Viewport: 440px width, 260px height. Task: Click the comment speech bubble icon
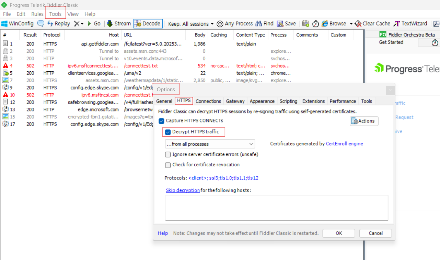(x=41, y=24)
